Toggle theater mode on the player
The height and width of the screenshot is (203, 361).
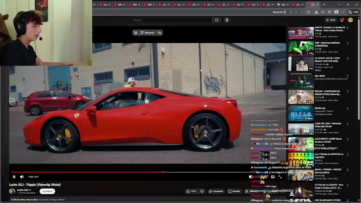click(x=273, y=177)
